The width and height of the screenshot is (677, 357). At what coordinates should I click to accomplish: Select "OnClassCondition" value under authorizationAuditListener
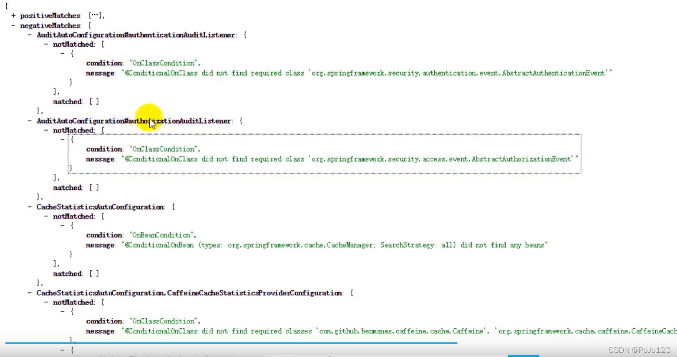coord(164,149)
